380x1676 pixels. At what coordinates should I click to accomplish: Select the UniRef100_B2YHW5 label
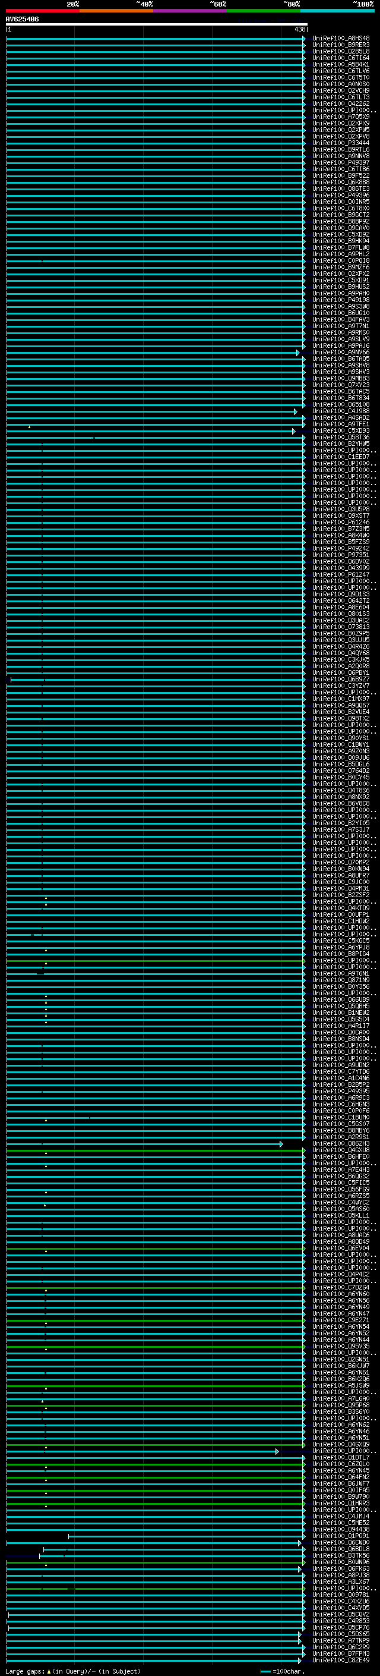click(341, 444)
